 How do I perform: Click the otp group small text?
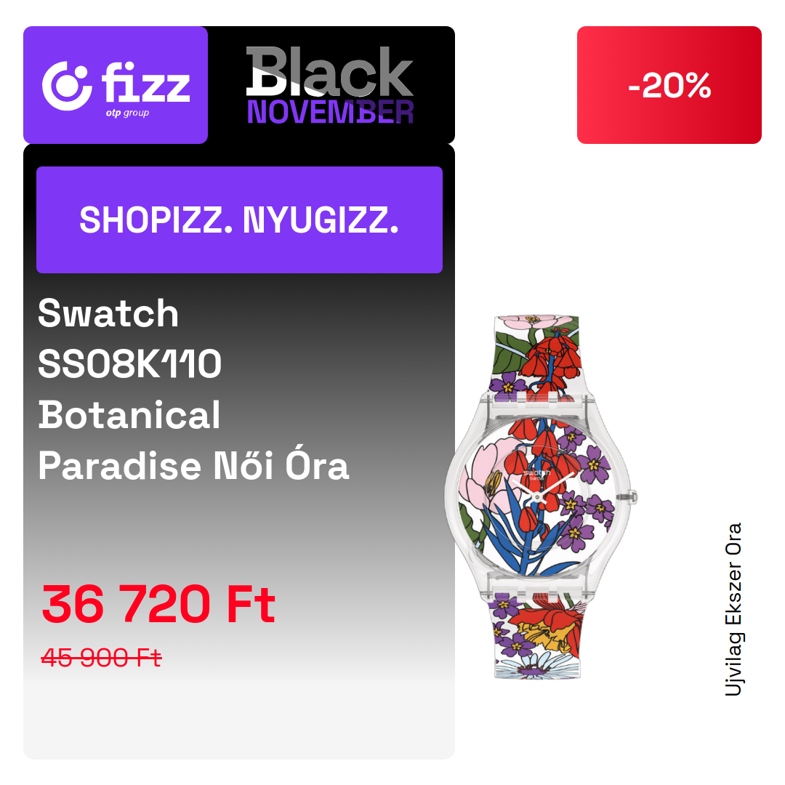pyautogui.click(x=127, y=113)
